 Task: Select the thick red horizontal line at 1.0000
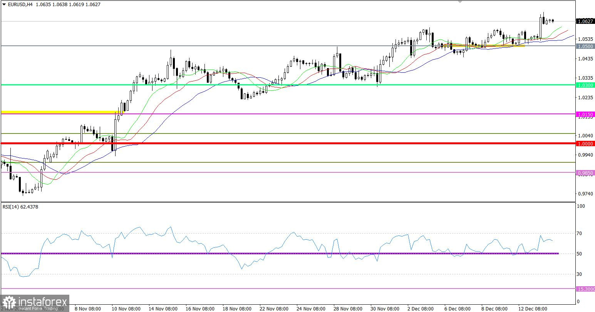click(x=288, y=143)
